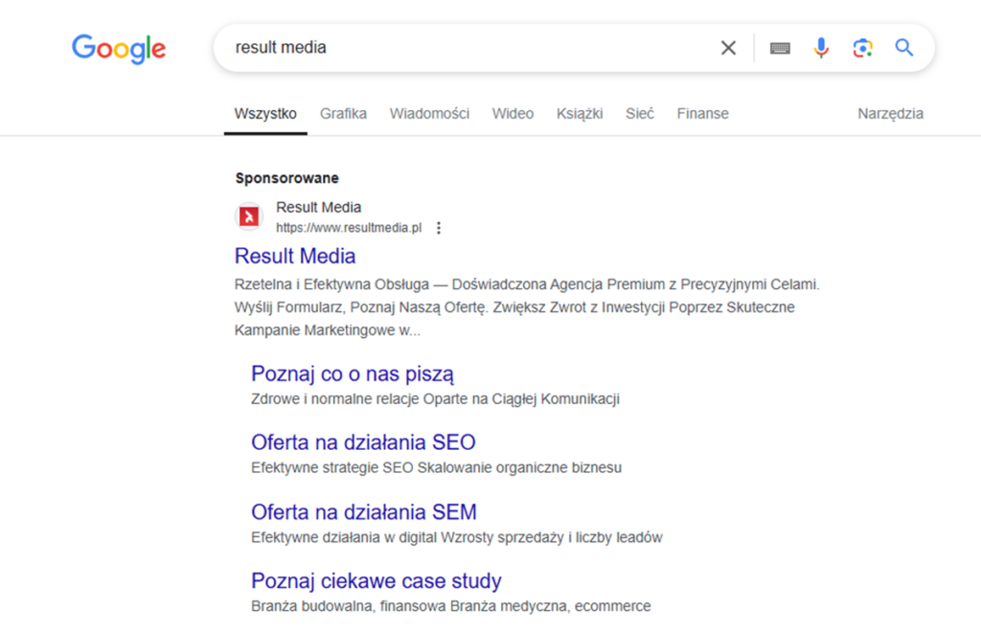Open Poznaj co o nas piszą sitelink
This screenshot has height=632, width=981.
[x=353, y=373]
